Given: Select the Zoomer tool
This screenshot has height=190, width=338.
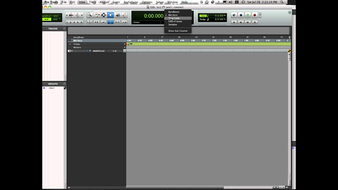Looking at the screenshot, I should tap(90, 15).
